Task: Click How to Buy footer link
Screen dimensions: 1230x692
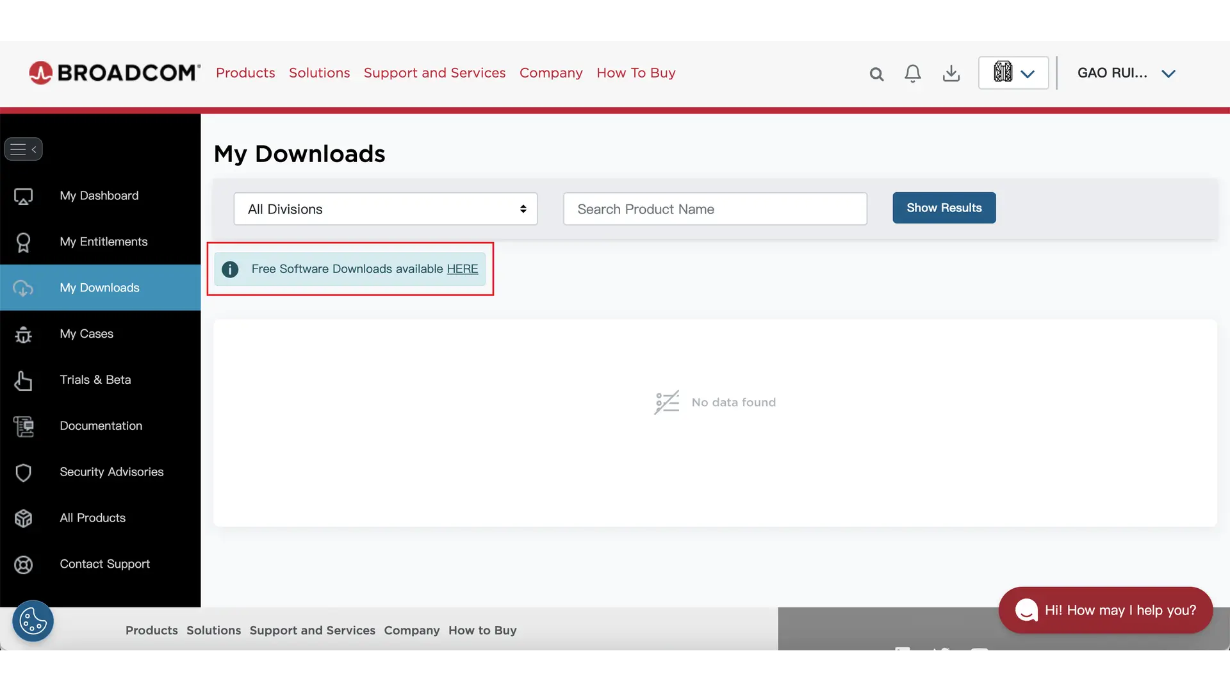Action: click(482, 630)
